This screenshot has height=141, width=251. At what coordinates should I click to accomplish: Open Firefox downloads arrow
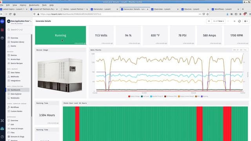click(227, 14)
